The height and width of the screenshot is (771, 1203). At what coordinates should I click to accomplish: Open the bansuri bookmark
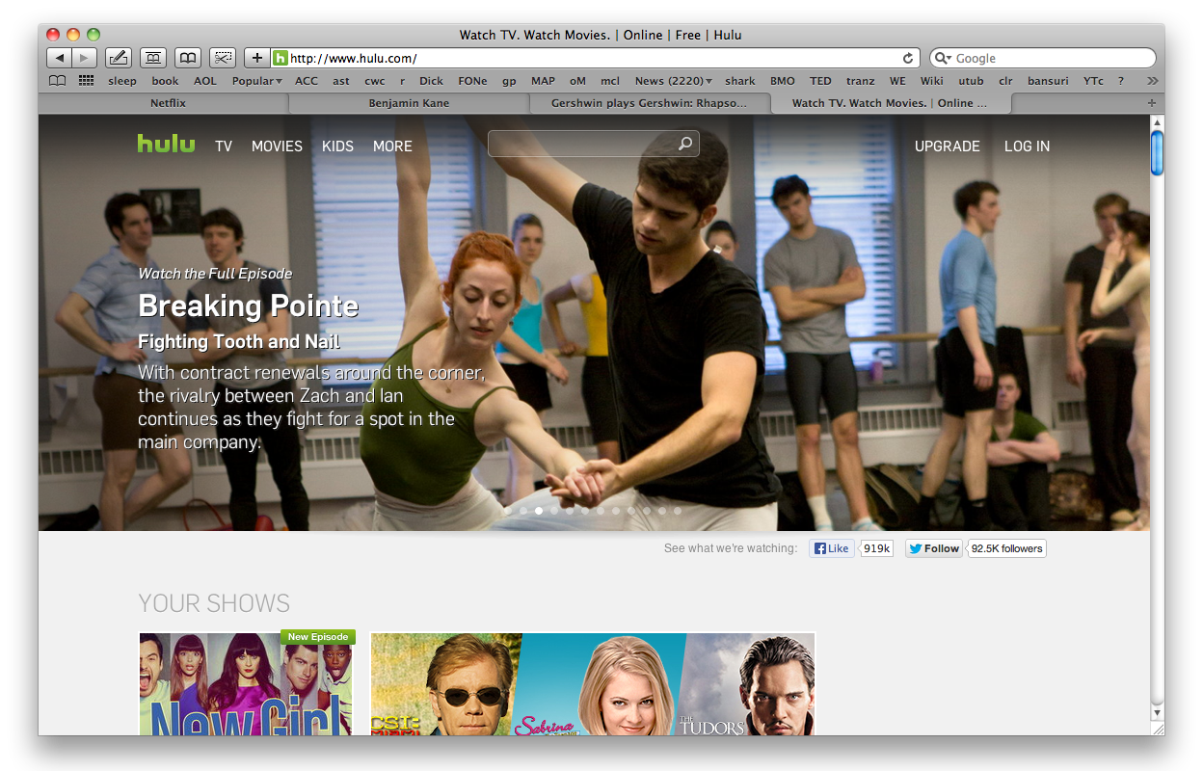click(x=1048, y=81)
